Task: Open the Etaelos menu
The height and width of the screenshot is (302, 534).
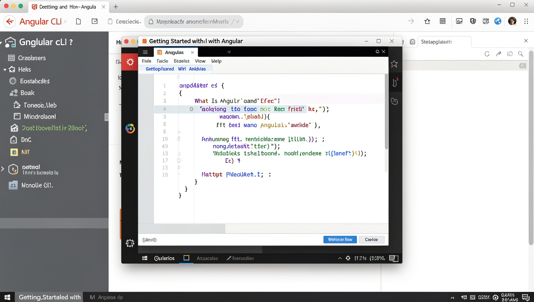Action: (x=182, y=61)
